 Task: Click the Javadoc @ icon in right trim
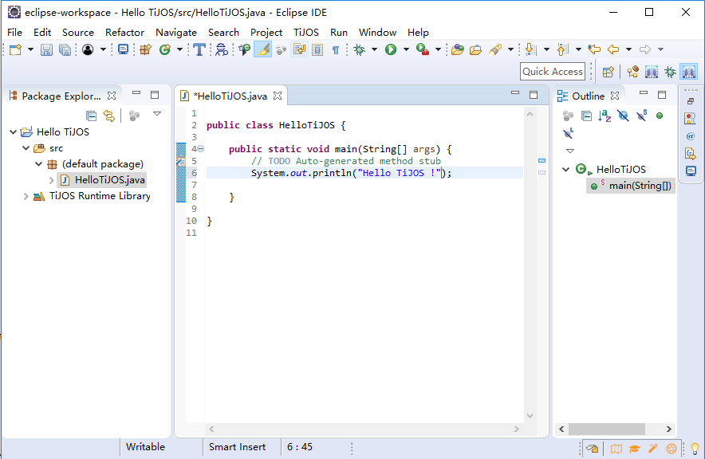click(x=691, y=136)
